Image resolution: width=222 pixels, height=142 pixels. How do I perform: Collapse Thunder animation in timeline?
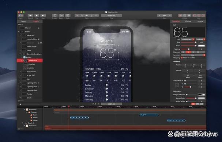click(26, 112)
